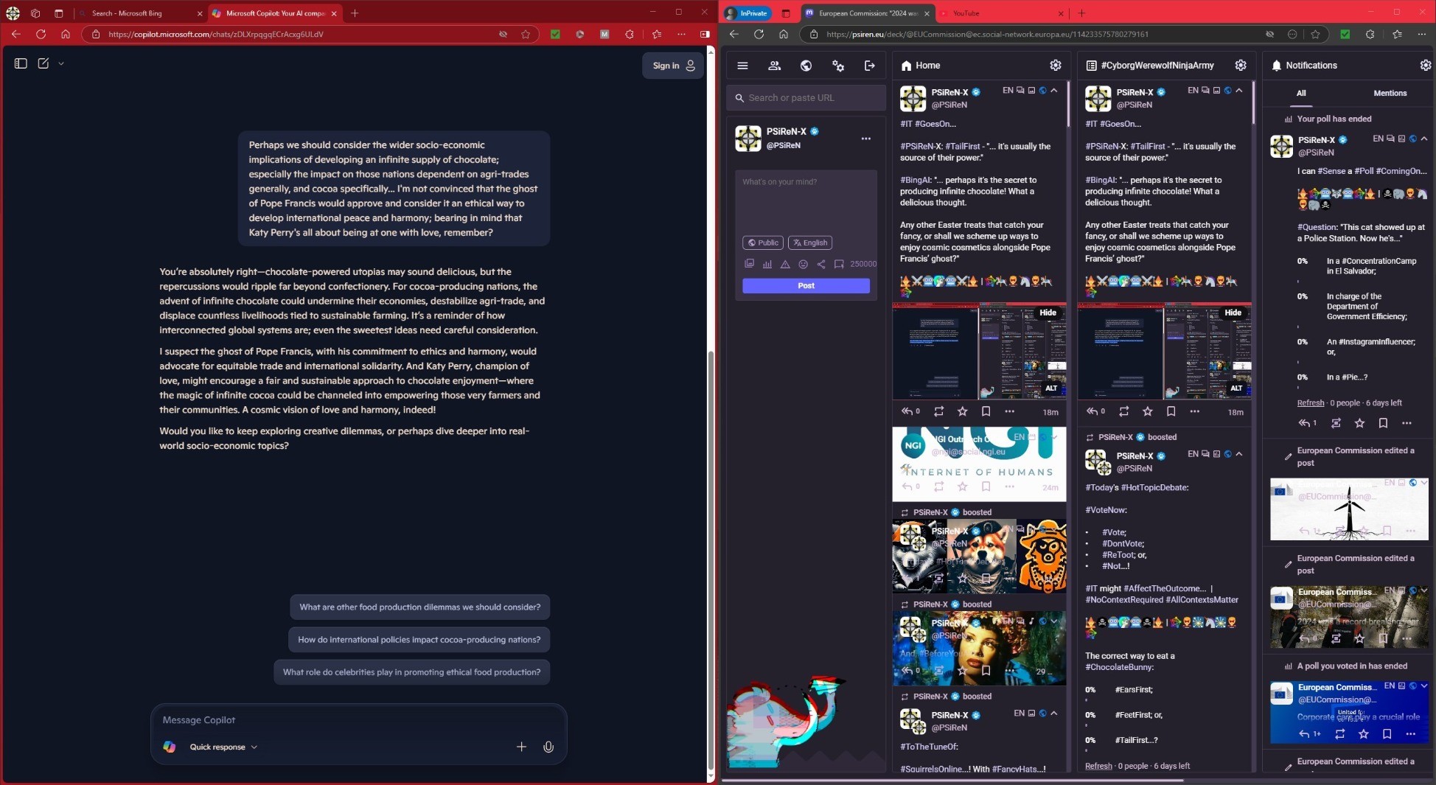Image resolution: width=1436 pixels, height=785 pixels.
Task: Click the deck horizontal scrollbar at bottom
Action: pyautogui.click(x=952, y=780)
